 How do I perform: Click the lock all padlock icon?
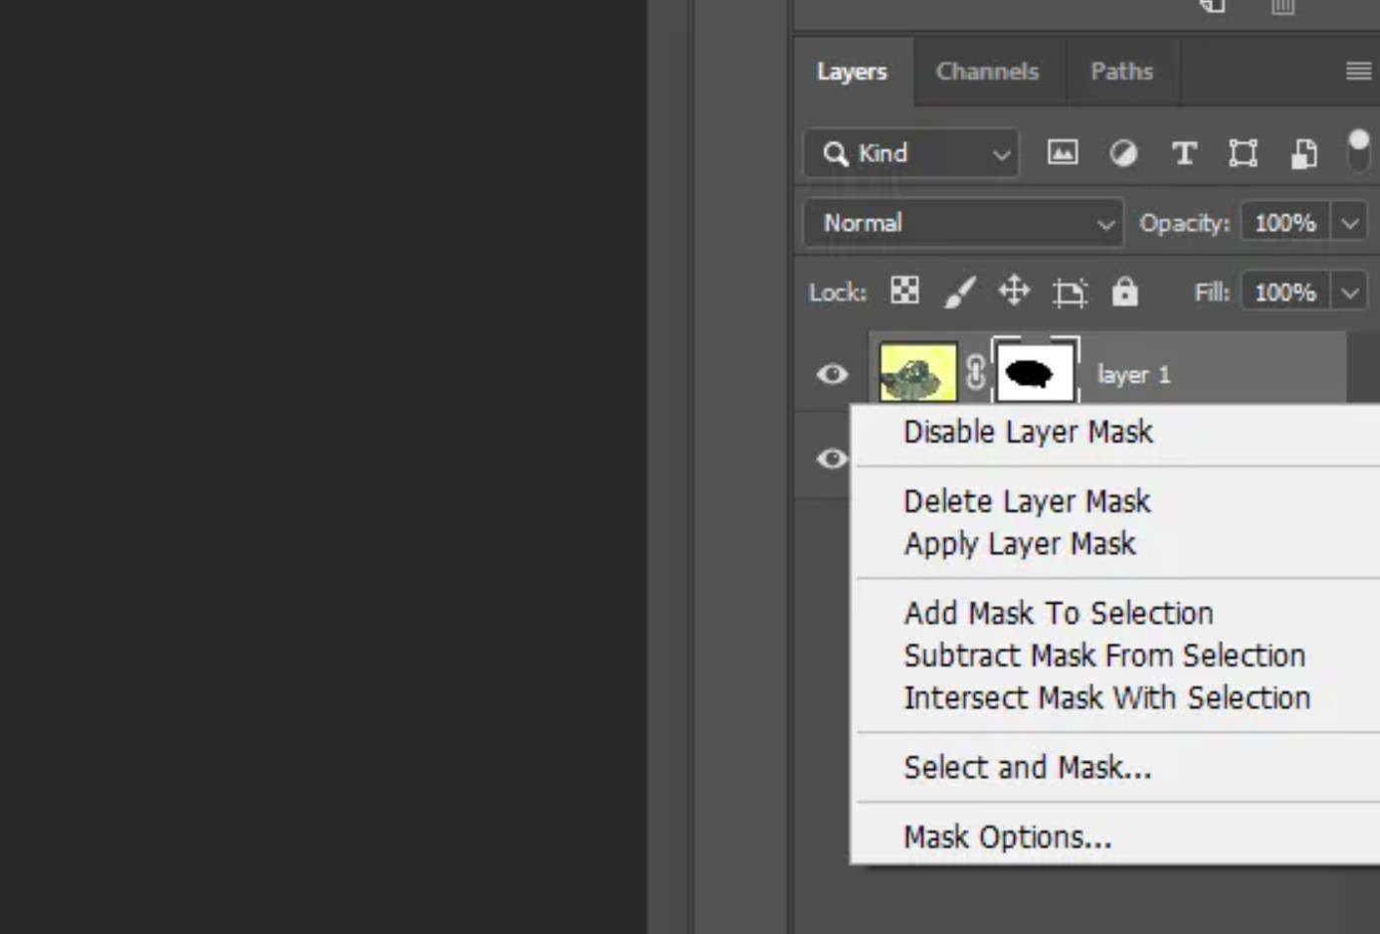[x=1124, y=291]
